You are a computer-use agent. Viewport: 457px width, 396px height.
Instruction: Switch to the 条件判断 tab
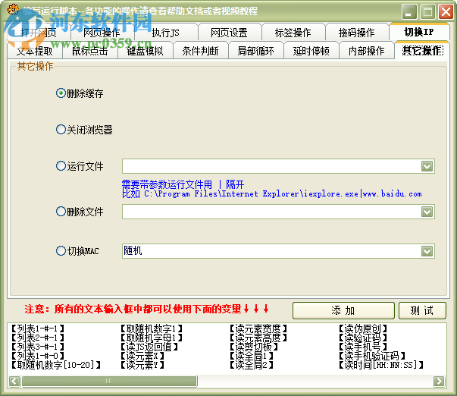(x=201, y=51)
